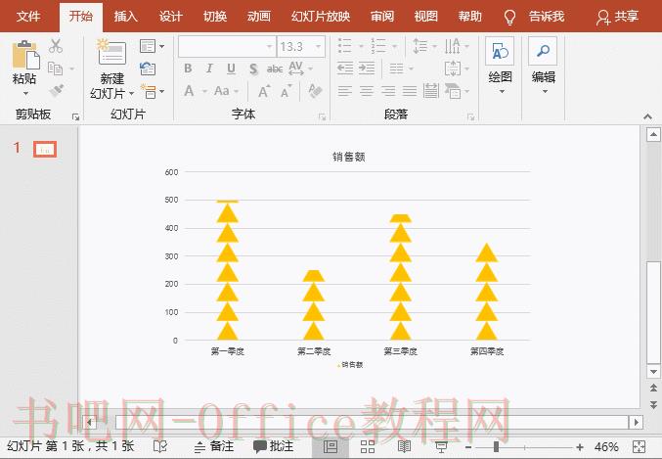Click Clear all formatting icon

click(x=316, y=91)
